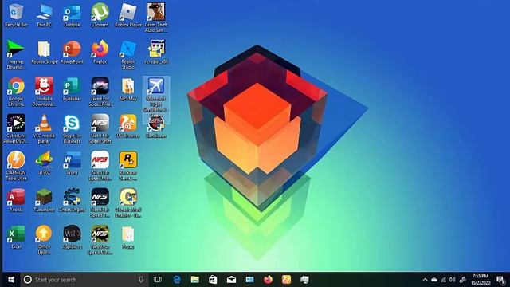The image size is (510, 287).
Task: Open This PC on the desktop
Action: coord(44,15)
